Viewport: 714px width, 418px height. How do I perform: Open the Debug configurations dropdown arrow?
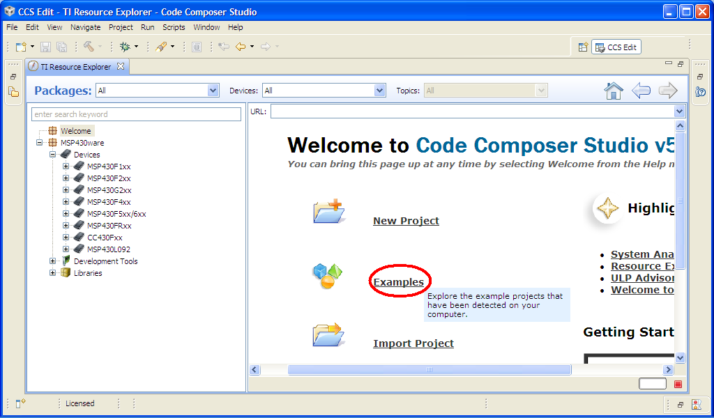136,47
